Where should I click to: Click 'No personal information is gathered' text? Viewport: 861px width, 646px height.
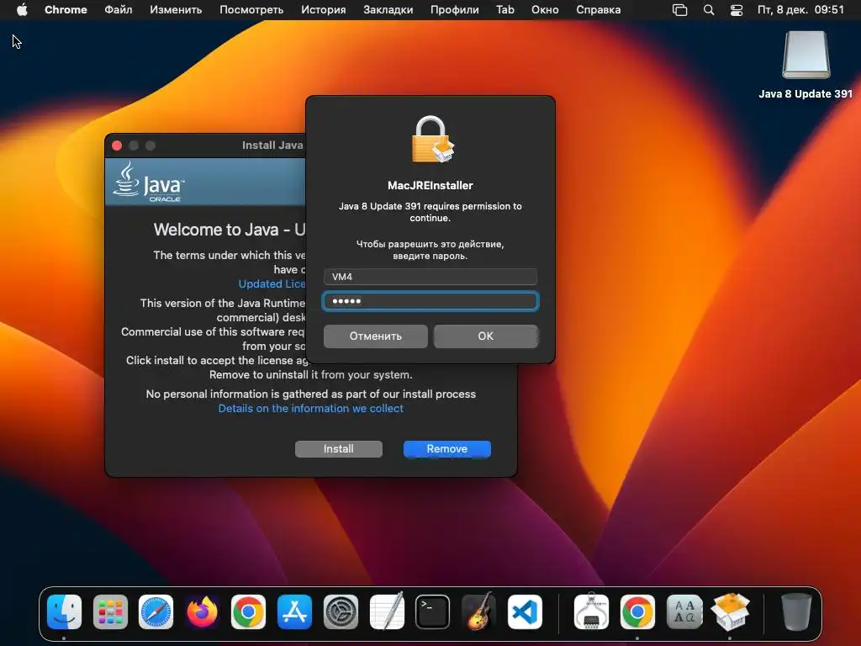pyautogui.click(x=311, y=394)
